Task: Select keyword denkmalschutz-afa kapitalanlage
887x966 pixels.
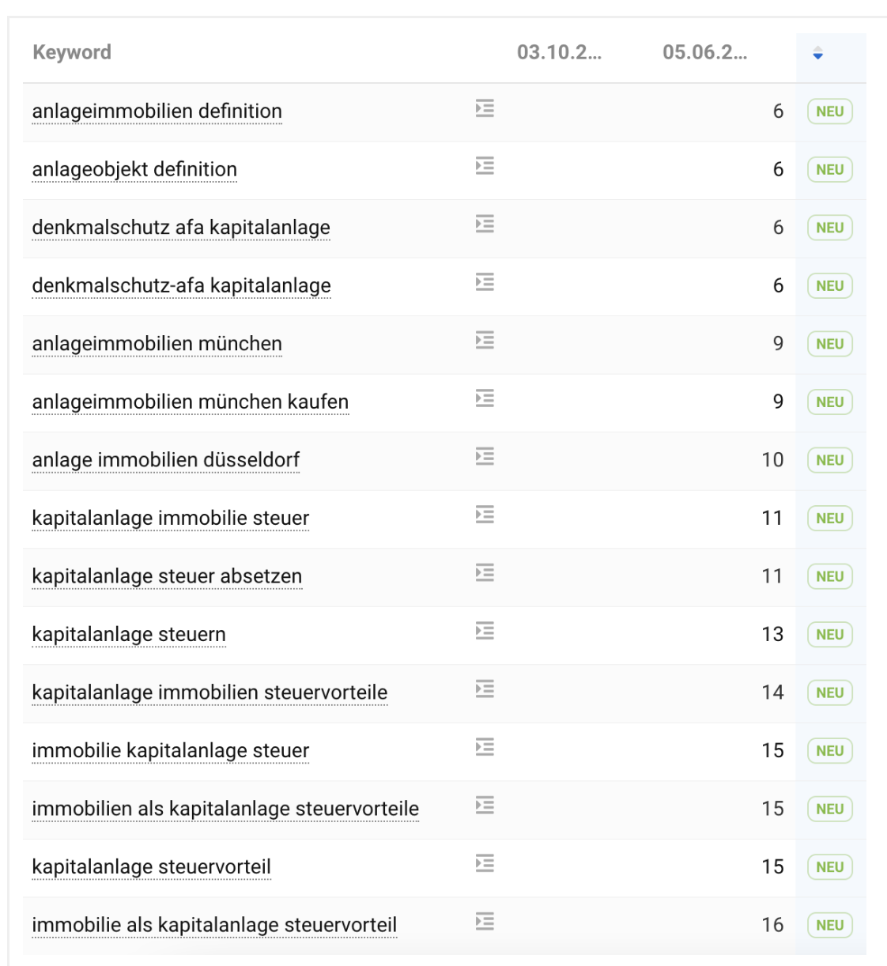Action: (181, 286)
